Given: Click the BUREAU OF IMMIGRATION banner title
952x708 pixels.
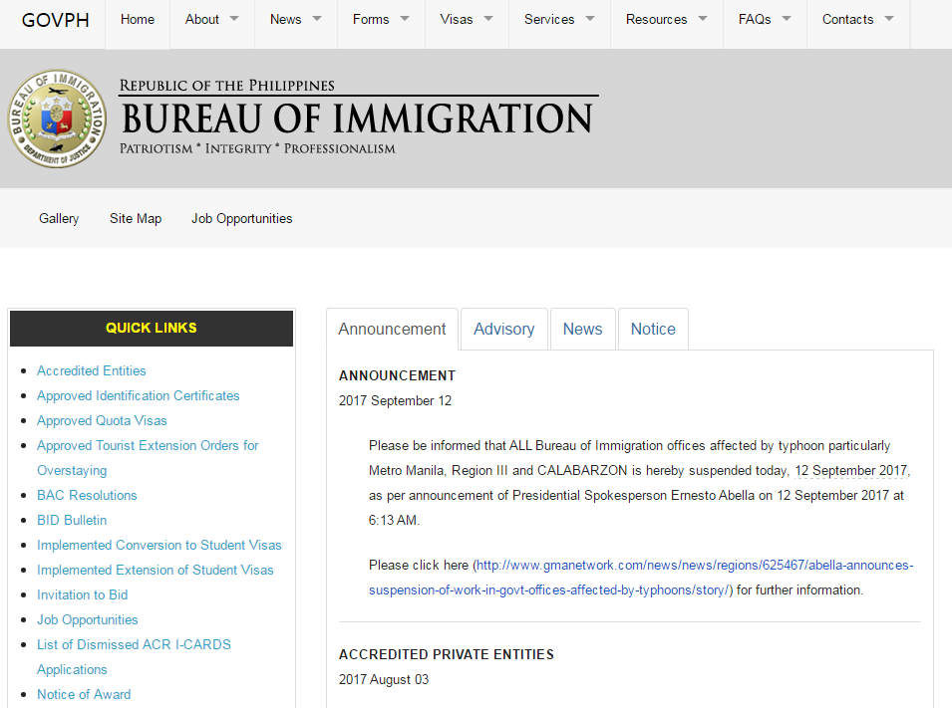Looking at the screenshot, I should coord(357,118).
